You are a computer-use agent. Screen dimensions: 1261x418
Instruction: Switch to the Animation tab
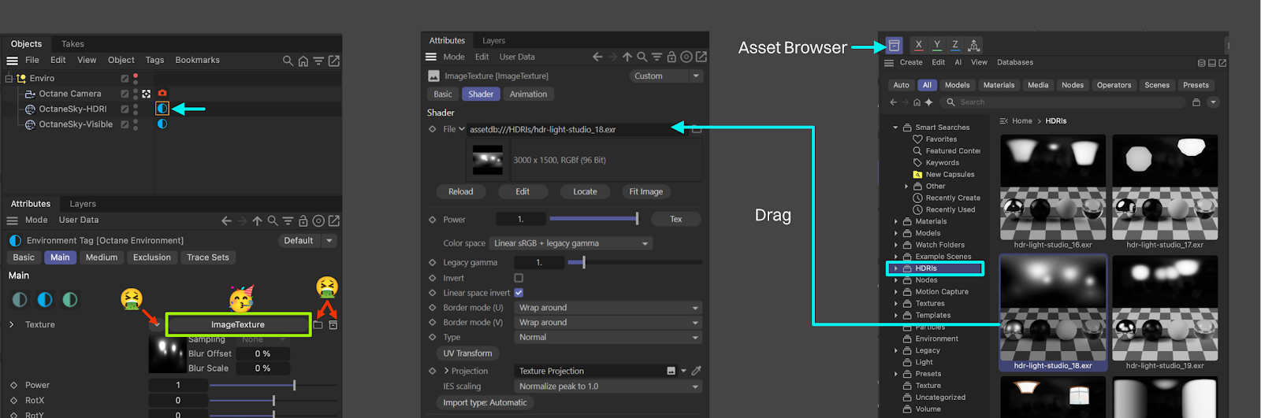528,94
